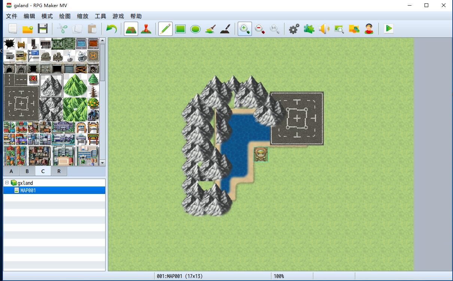Pick the satellite dish tile
Viewport: 453px width, 281px height.
pyautogui.click(x=81, y=56)
